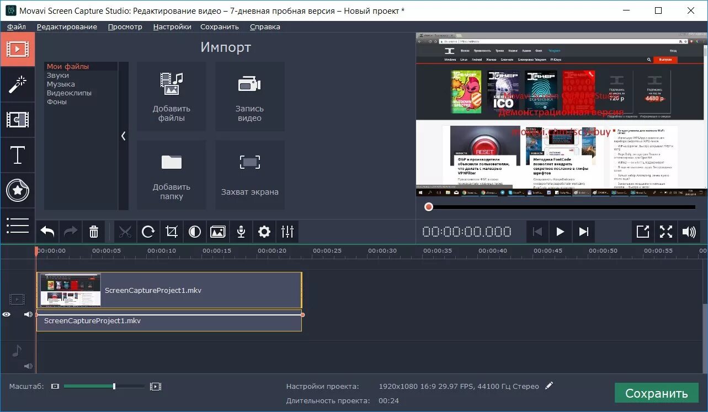Open the preview volume speaker control
This screenshot has width=708, height=412.
(689, 232)
